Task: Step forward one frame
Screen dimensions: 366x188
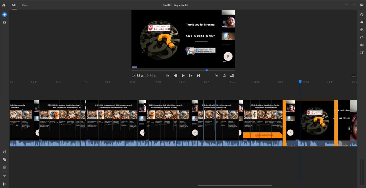Action: 191,76
